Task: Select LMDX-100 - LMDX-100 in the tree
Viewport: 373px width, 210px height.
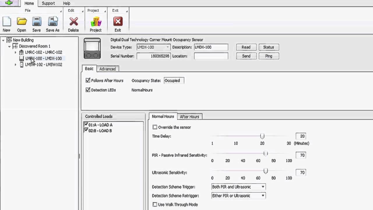Action: [x=43, y=58]
